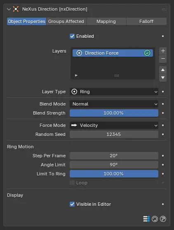Animate Enabled property dot
Screen dimensions: 174x230
click(x=163, y=36)
